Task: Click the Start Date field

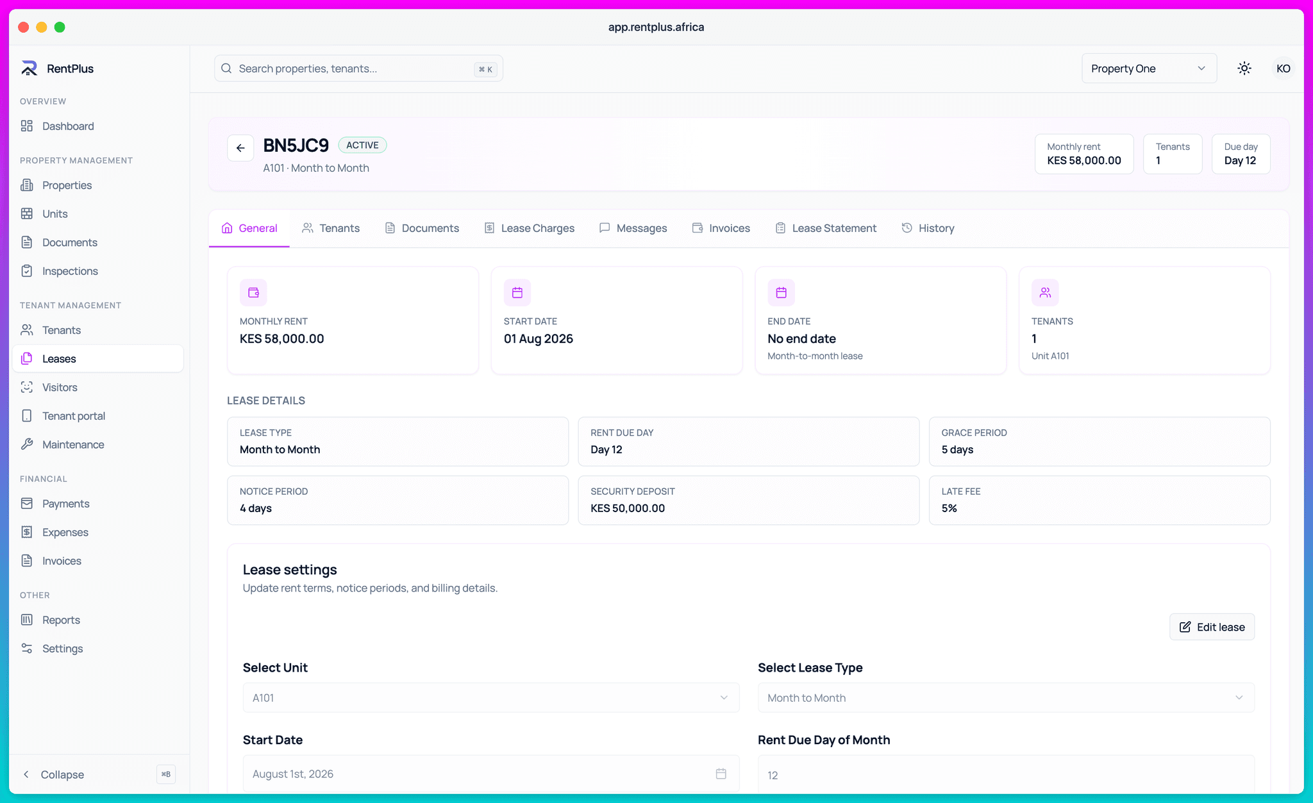Action: click(491, 774)
